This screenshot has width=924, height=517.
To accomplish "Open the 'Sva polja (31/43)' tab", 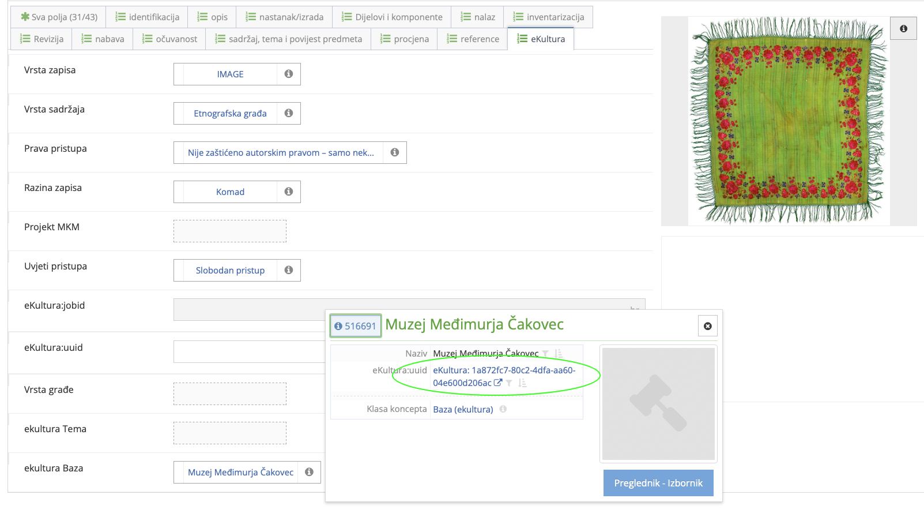I will coord(58,17).
